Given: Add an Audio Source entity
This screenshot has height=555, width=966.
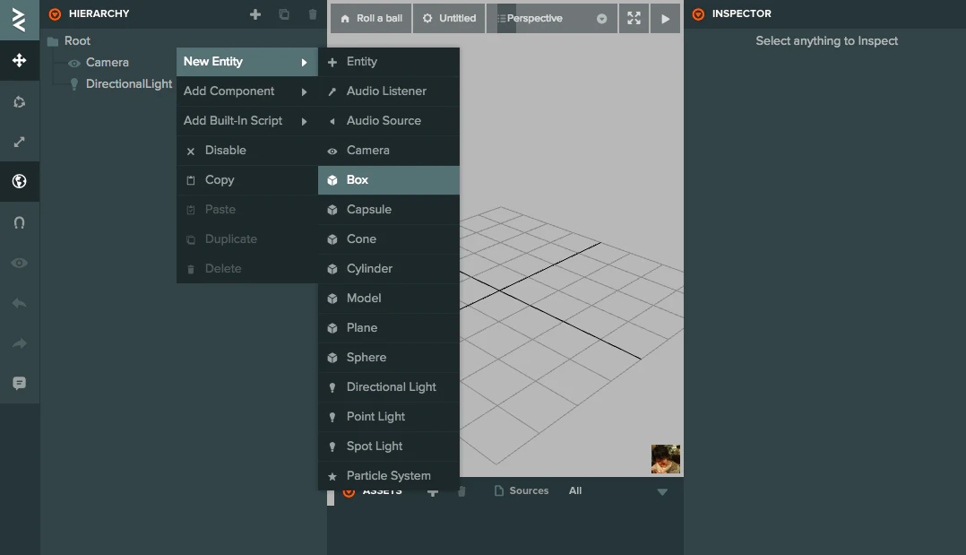Looking at the screenshot, I should coord(389,121).
